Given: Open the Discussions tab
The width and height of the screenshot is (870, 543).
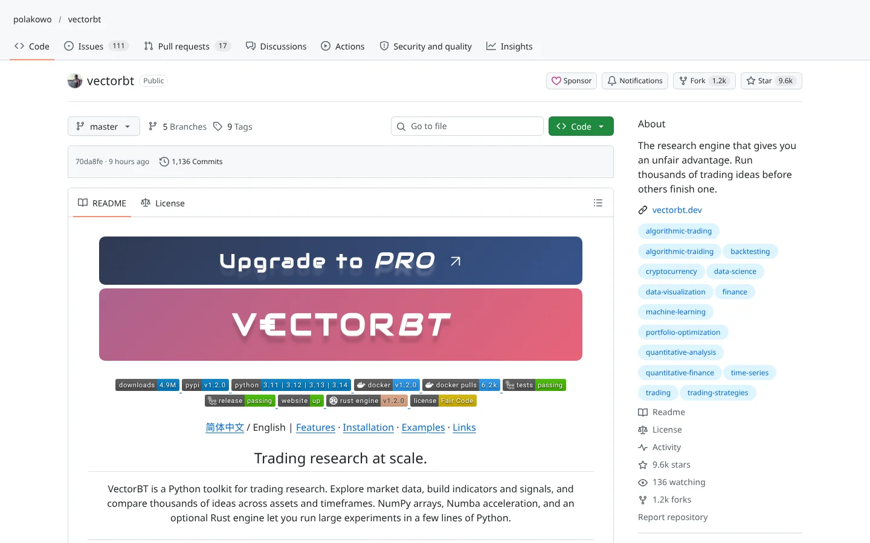Looking at the screenshot, I should click(x=276, y=46).
